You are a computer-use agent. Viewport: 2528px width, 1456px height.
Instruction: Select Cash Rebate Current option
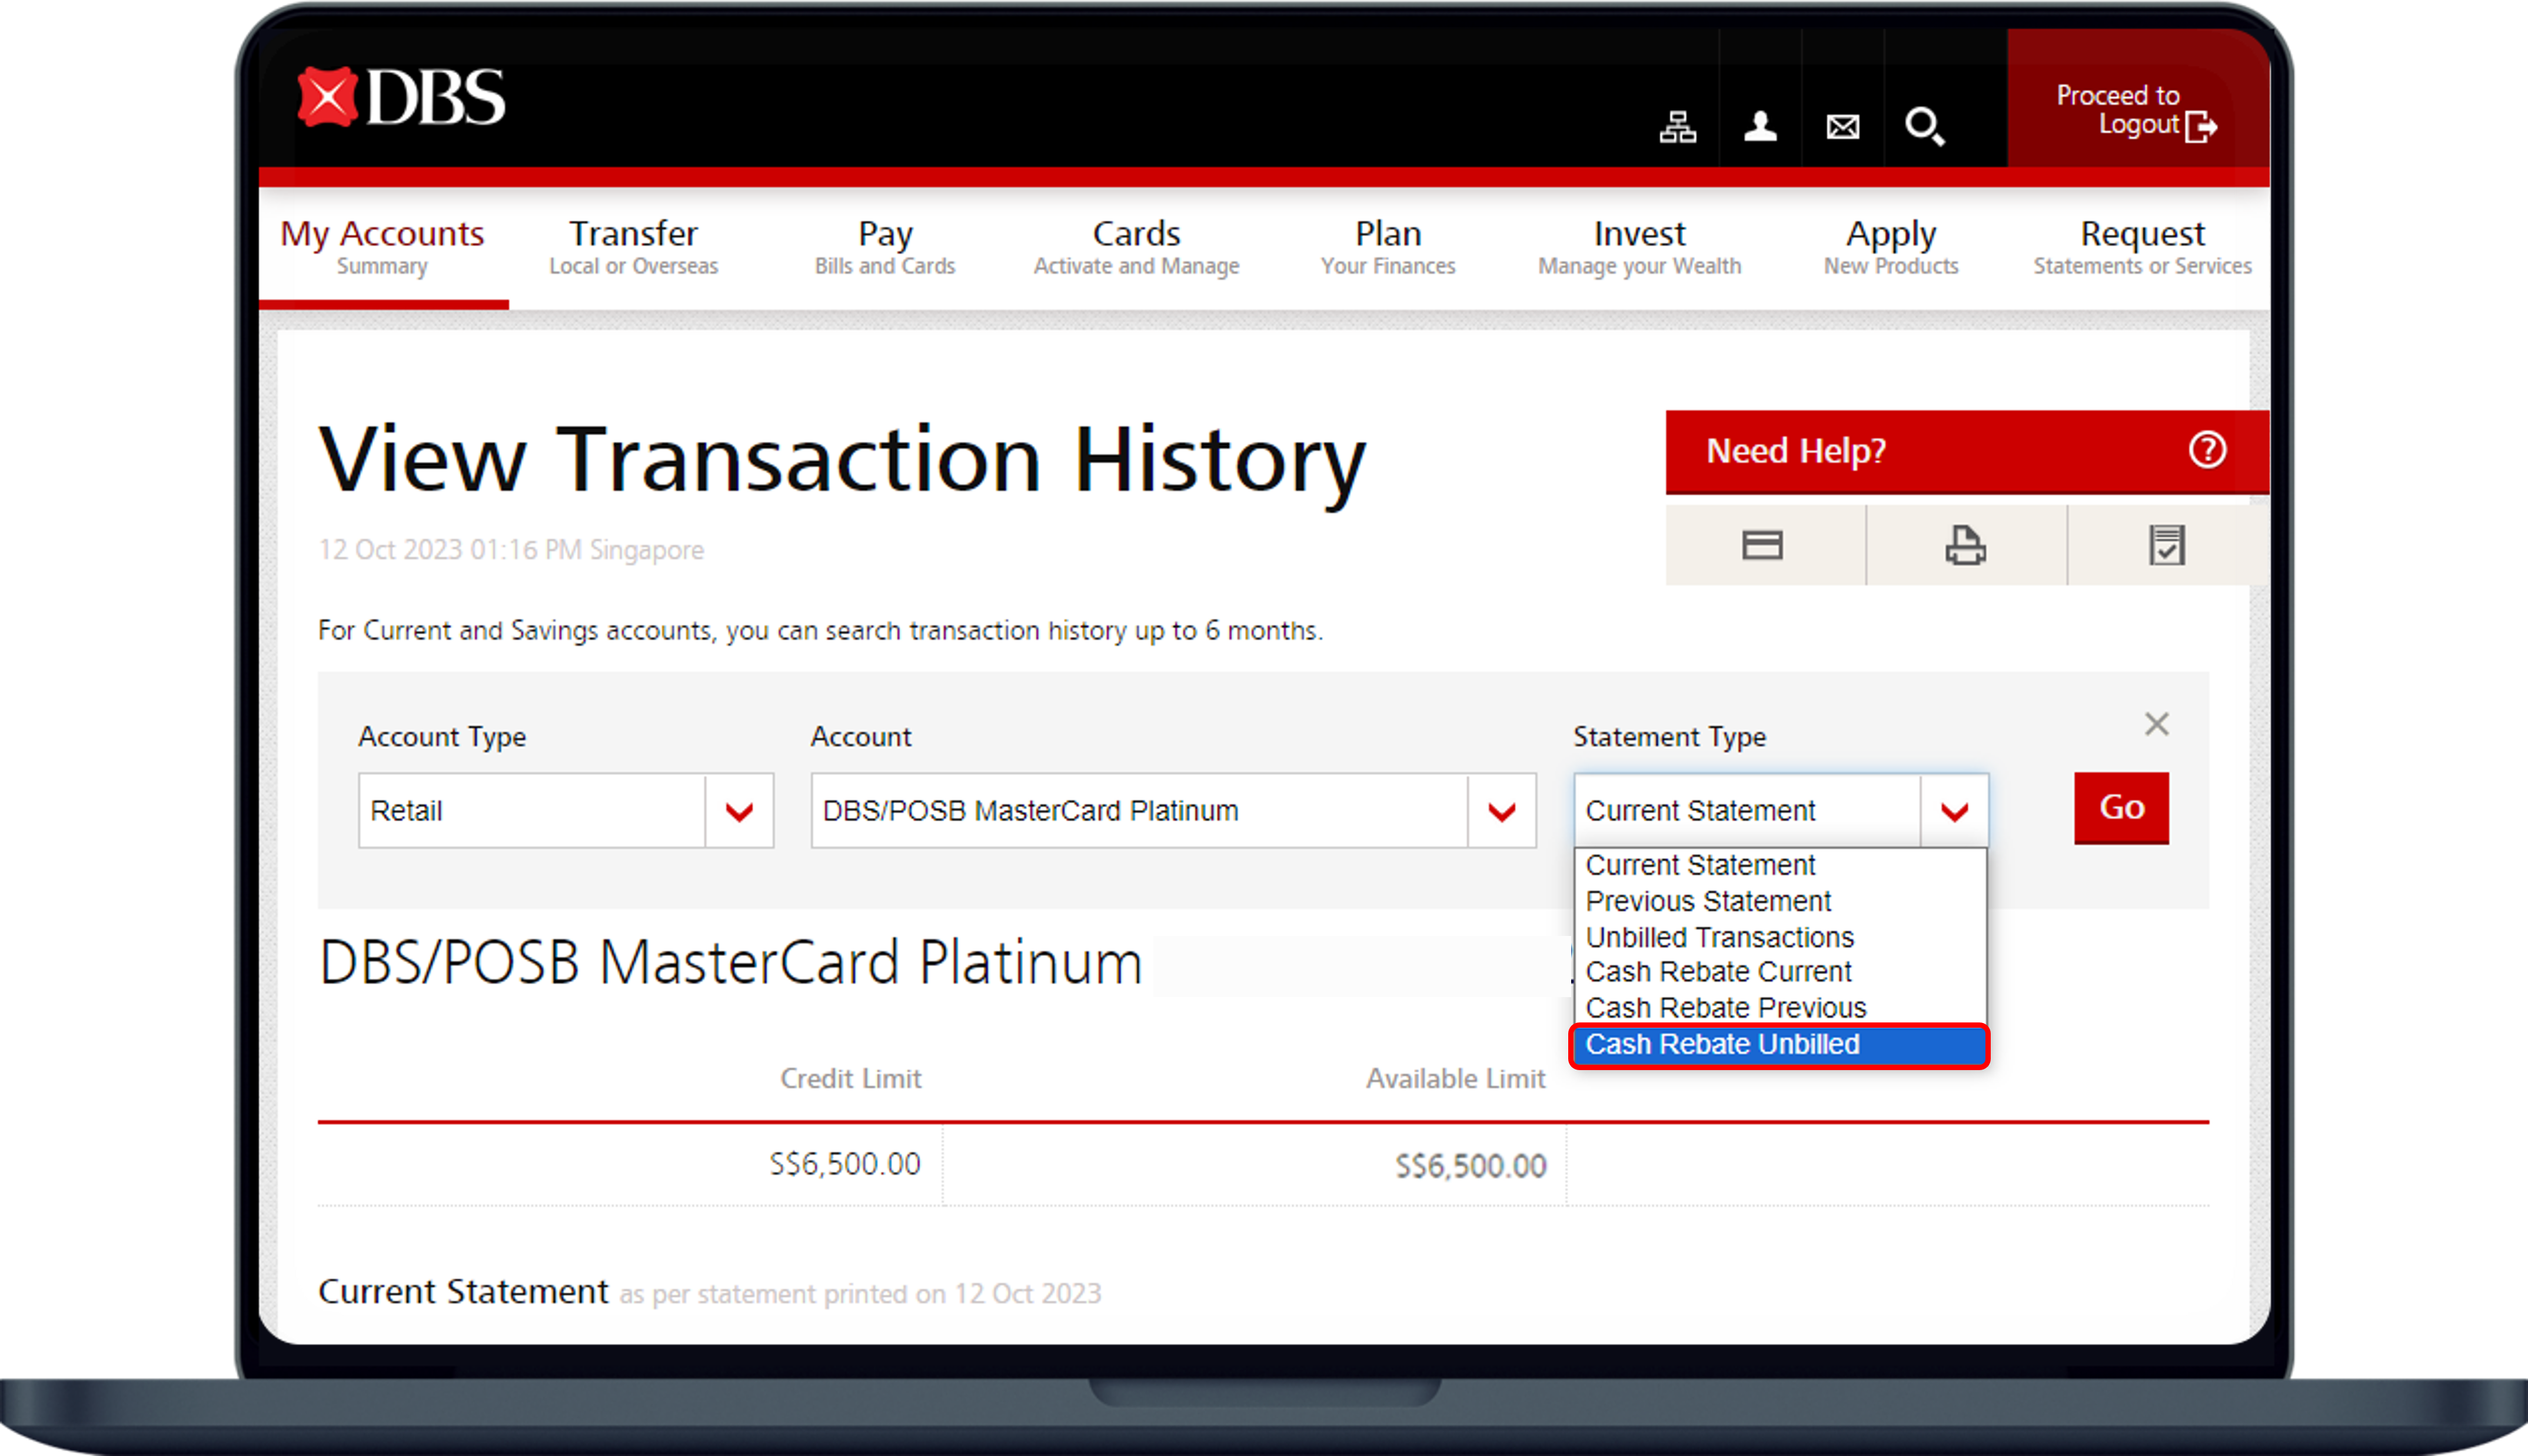click(x=1780, y=972)
